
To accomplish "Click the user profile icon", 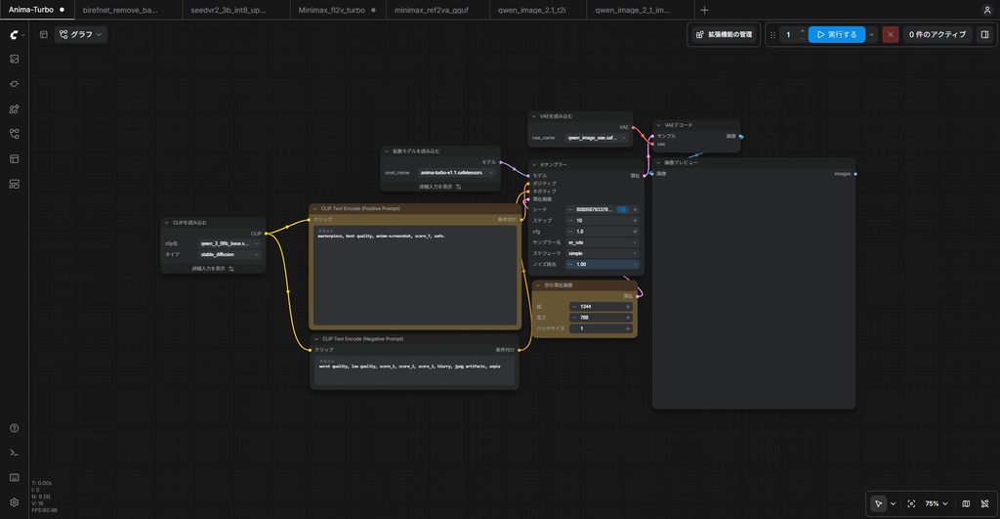I will [x=986, y=10].
